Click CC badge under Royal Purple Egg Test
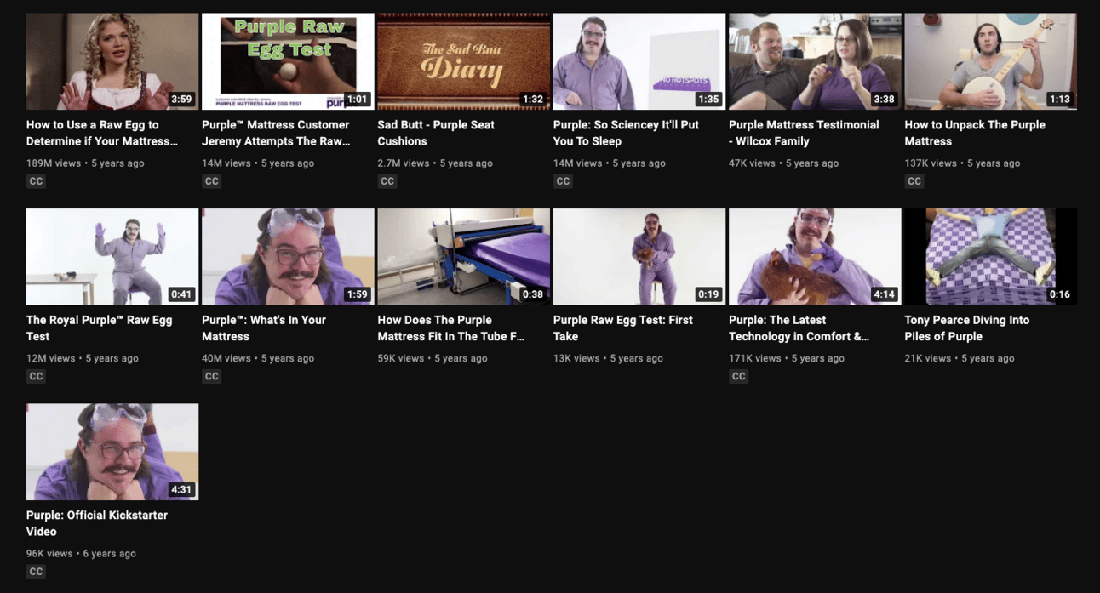Image resolution: width=1100 pixels, height=593 pixels. click(36, 376)
